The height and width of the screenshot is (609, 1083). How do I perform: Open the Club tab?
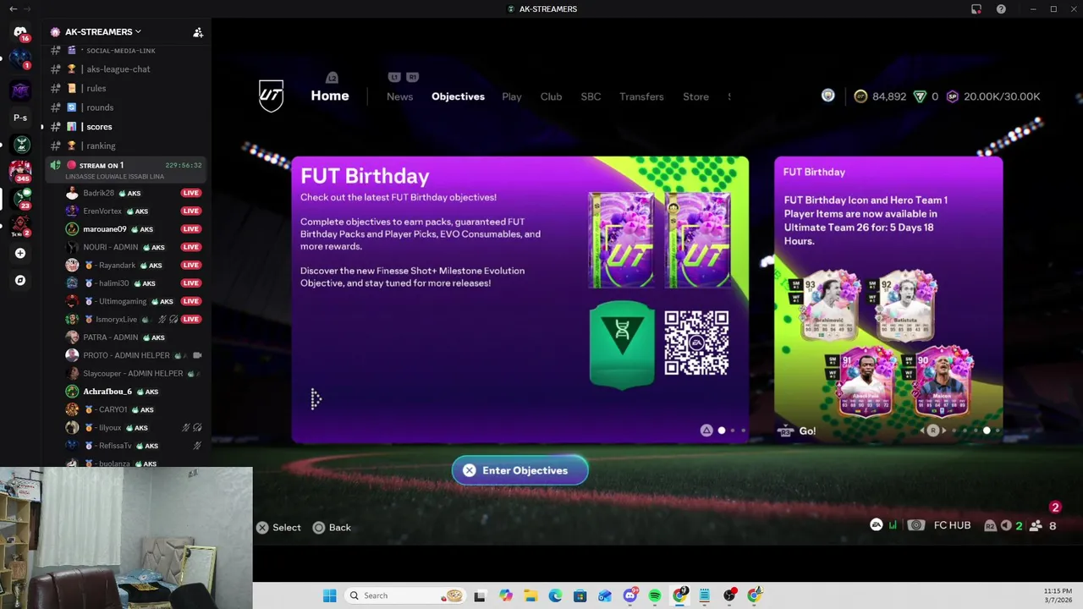click(x=551, y=96)
